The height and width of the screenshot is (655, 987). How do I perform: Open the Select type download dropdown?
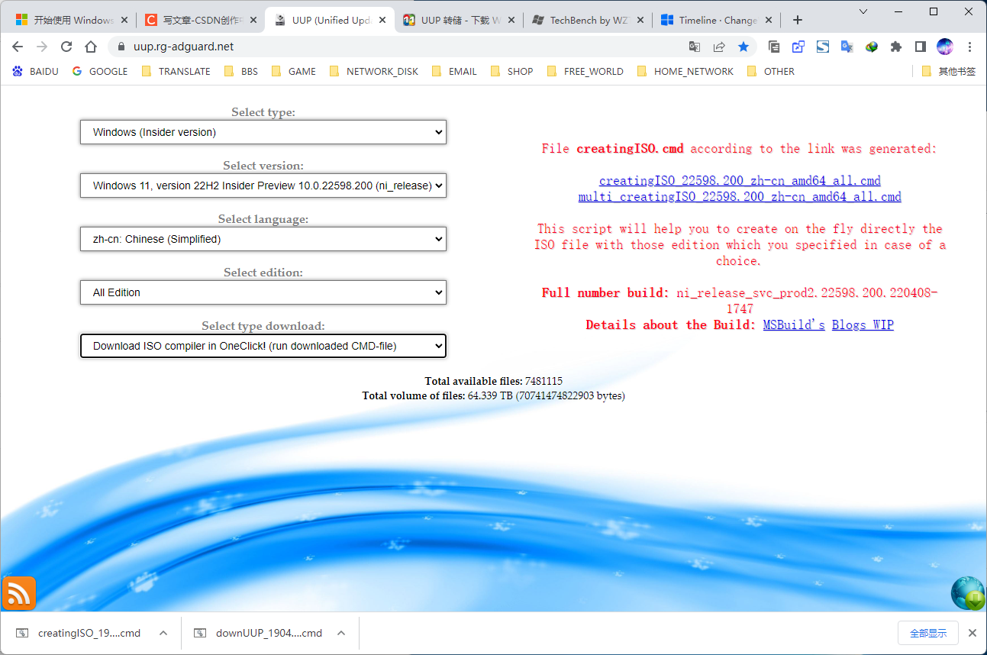point(263,346)
